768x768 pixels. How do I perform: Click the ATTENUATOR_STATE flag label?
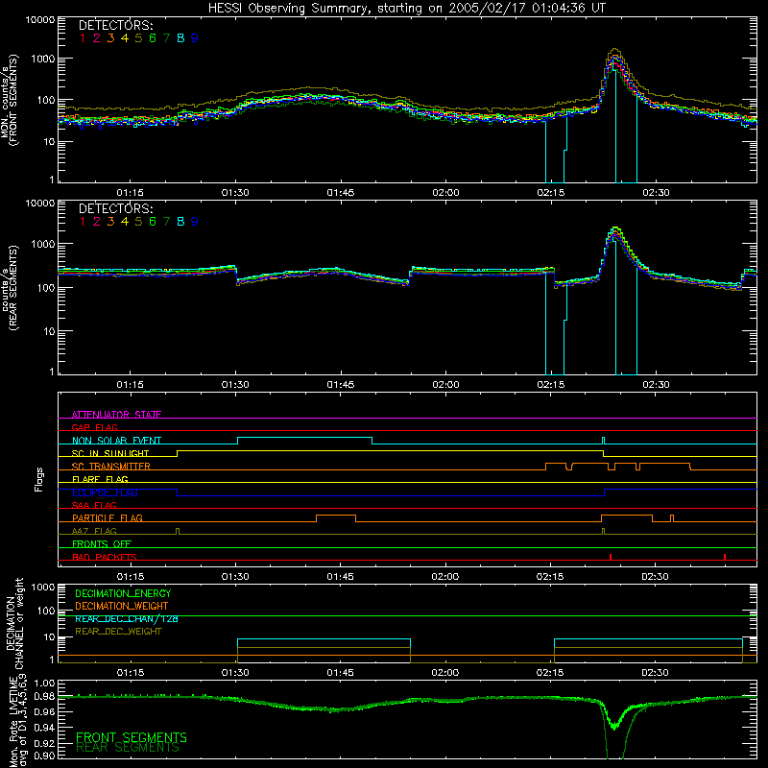coord(116,415)
